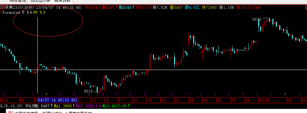Click the turnover rate 换7.52%
Screen dimensions: 307x113
(160, 8)
